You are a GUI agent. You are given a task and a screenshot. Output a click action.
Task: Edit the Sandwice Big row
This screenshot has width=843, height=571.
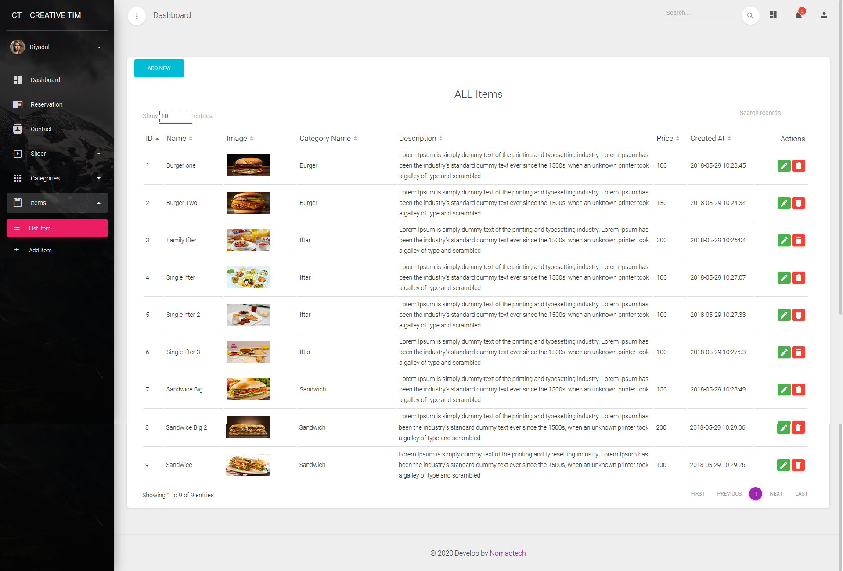(784, 390)
